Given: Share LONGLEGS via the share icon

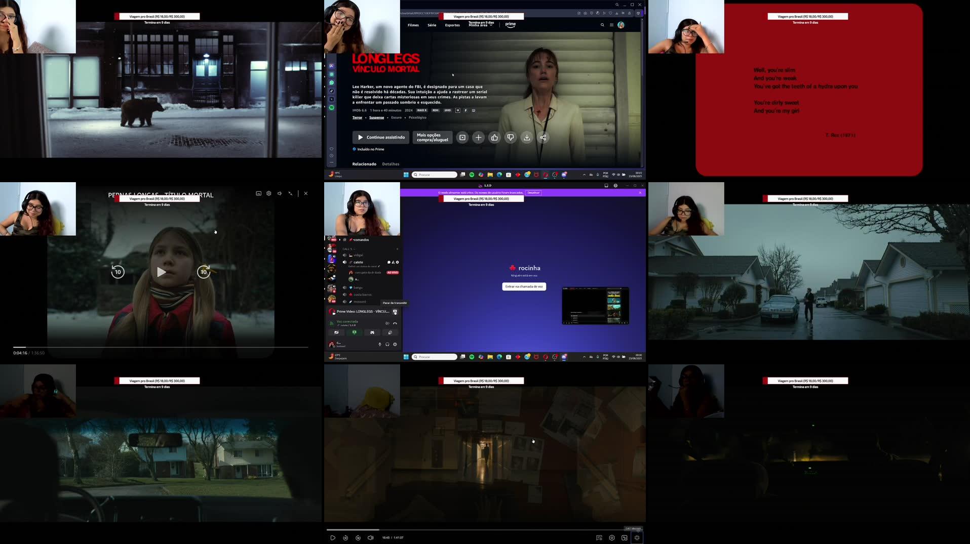Looking at the screenshot, I should [x=543, y=138].
